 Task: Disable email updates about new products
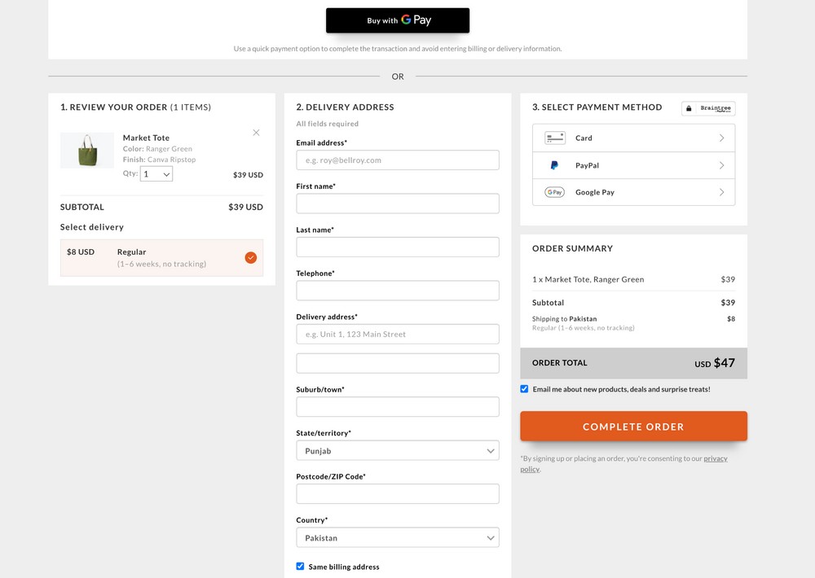point(524,388)
